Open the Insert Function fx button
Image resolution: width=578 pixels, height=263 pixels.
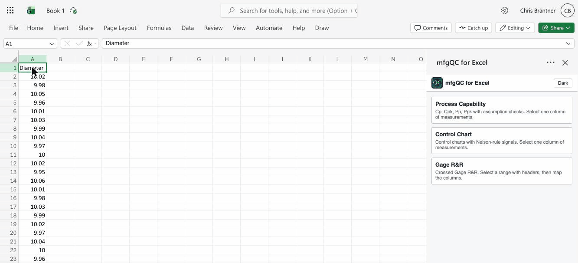89,43
